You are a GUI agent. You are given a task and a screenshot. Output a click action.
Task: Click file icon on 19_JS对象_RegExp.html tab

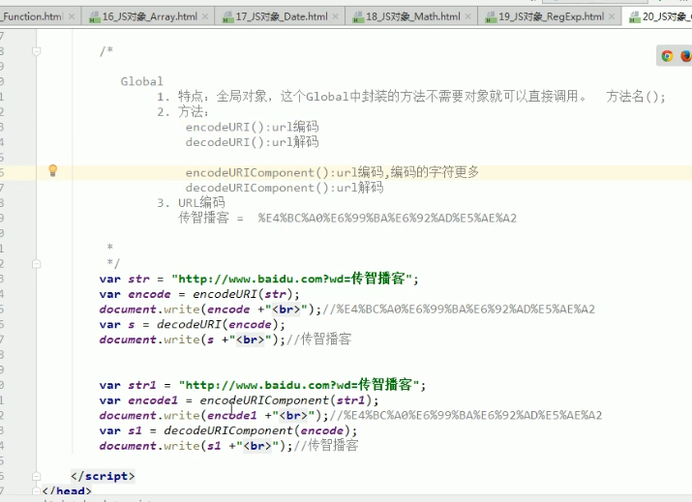pyautogui.click(x=491, y=17)
